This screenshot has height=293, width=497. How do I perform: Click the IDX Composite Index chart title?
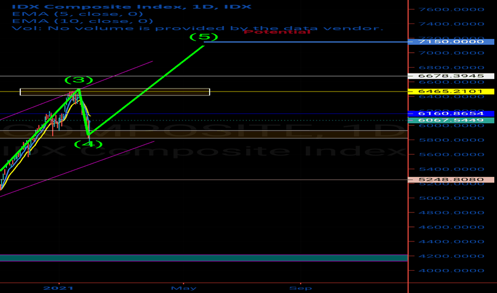click(132, 6)
